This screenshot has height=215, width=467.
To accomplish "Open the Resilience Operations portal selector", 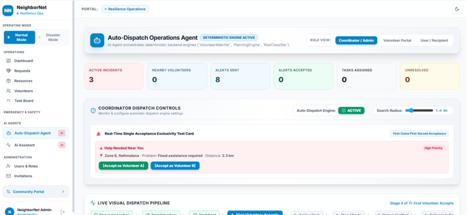I will pyautogui.click(x=125, y=9).
